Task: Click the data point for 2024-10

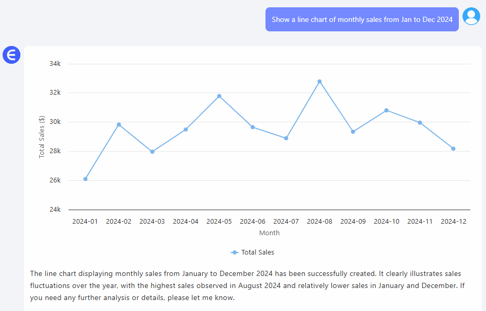Action: [x=387, y=110]
